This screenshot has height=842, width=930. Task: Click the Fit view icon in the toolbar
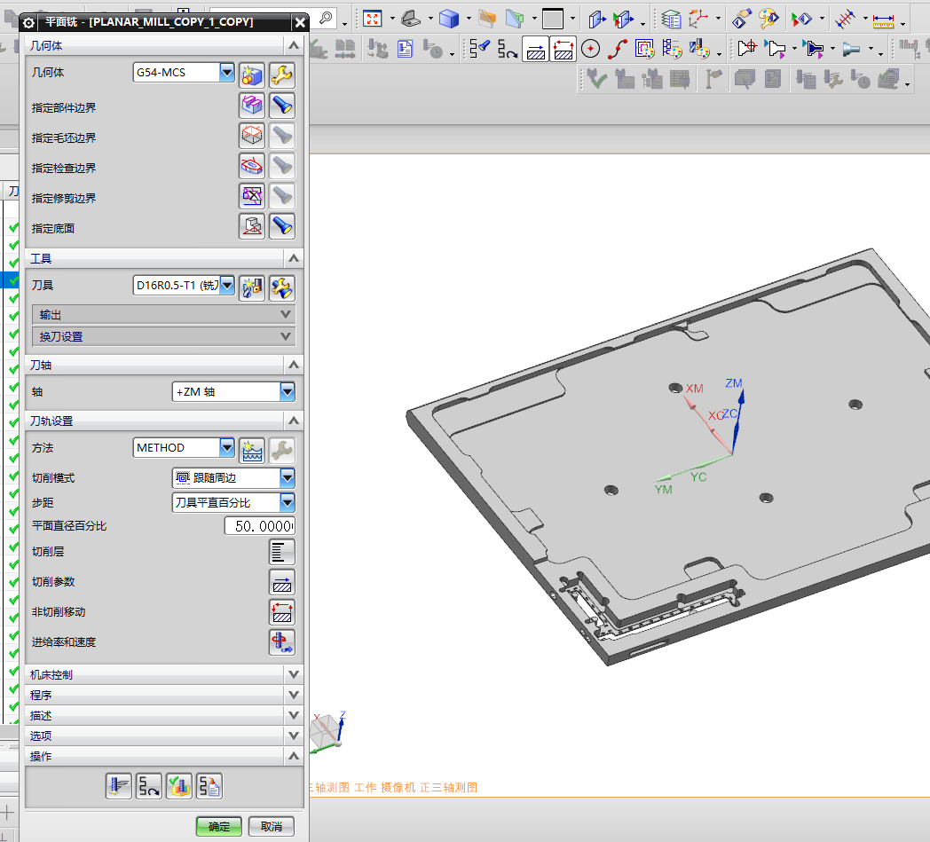click(x=373, y=18)
